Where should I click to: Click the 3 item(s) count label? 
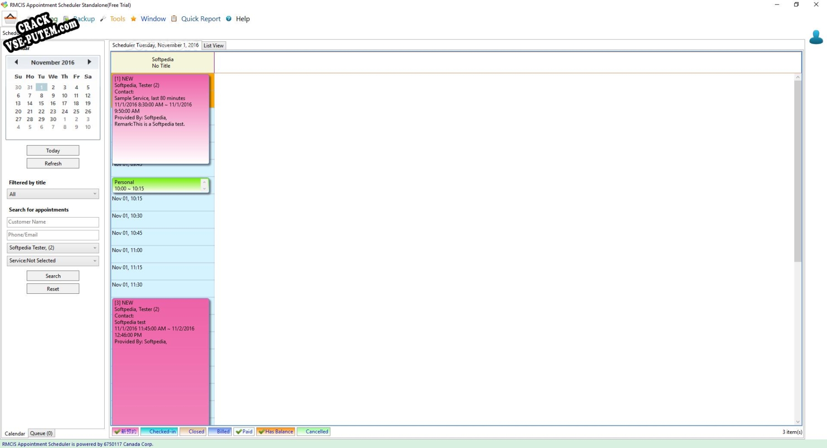tap(792, 432)
